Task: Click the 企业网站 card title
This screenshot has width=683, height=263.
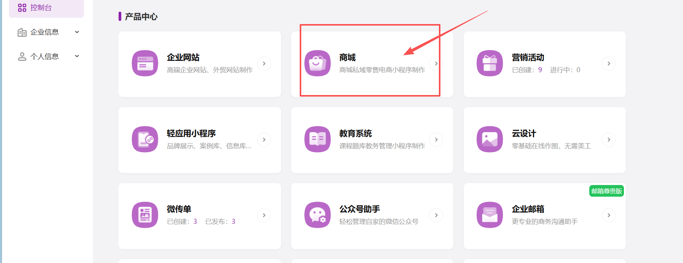Action: 183,57
